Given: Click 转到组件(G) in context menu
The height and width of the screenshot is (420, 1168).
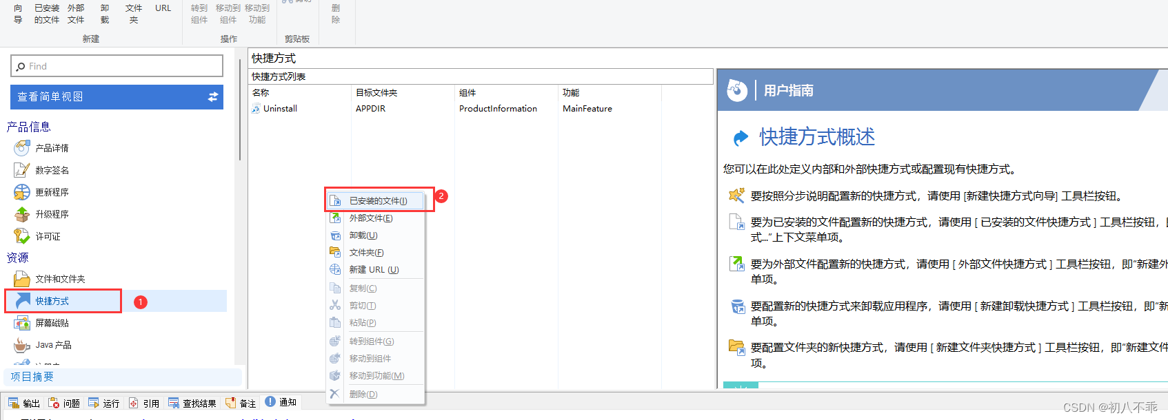Looking at the screenshot, I should pyautogui.click(x=376, y=342).
